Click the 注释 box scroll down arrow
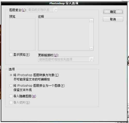The image size is (129, 123). point(91,48)
